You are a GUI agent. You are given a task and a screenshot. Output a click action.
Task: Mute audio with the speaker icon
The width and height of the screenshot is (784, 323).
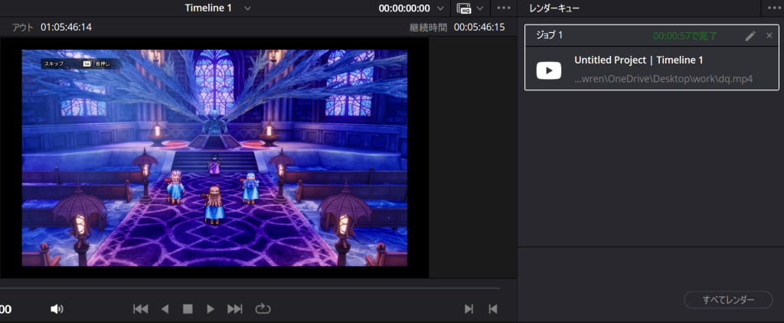[57, 308]
